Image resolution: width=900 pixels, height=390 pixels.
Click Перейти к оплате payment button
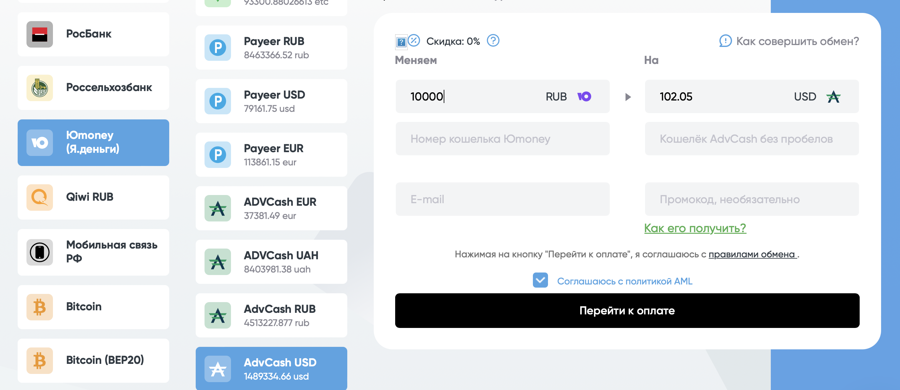coord(627,311)
